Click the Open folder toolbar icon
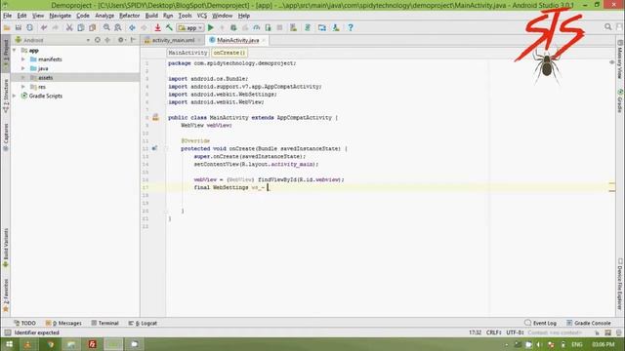Viewport: 625px width, 351px height. tap(7, 28)
